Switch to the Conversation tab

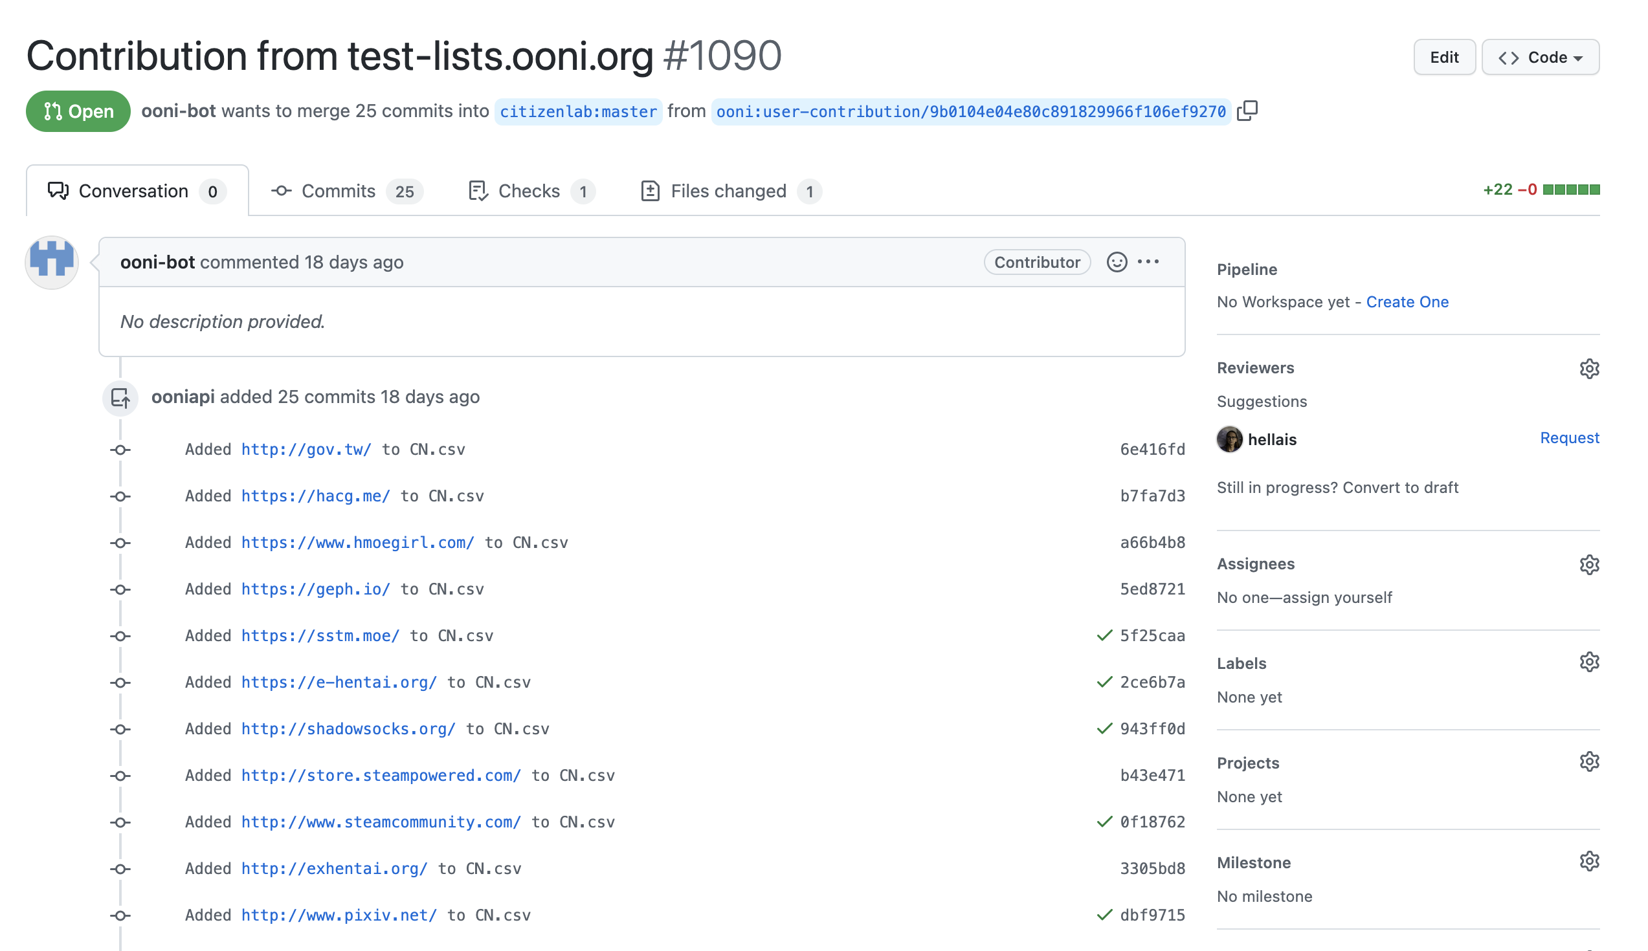coord(137,191)
